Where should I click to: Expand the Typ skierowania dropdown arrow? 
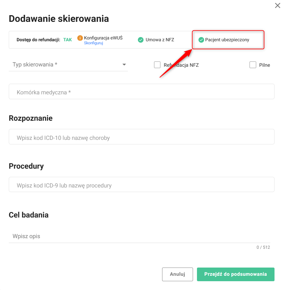pos(124,65)
